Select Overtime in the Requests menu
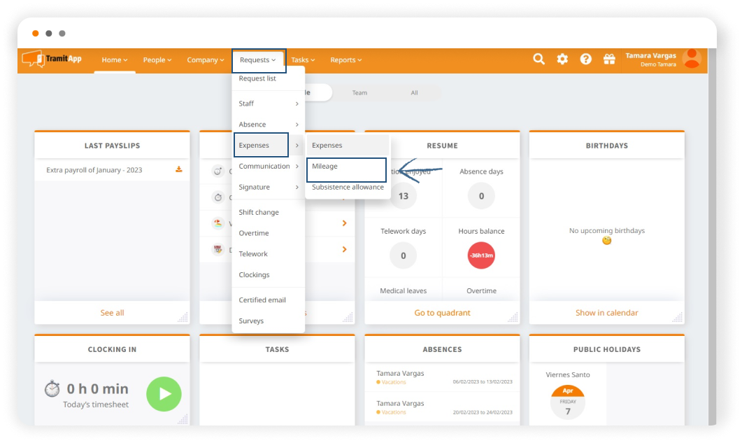 (x=254, y=233)
